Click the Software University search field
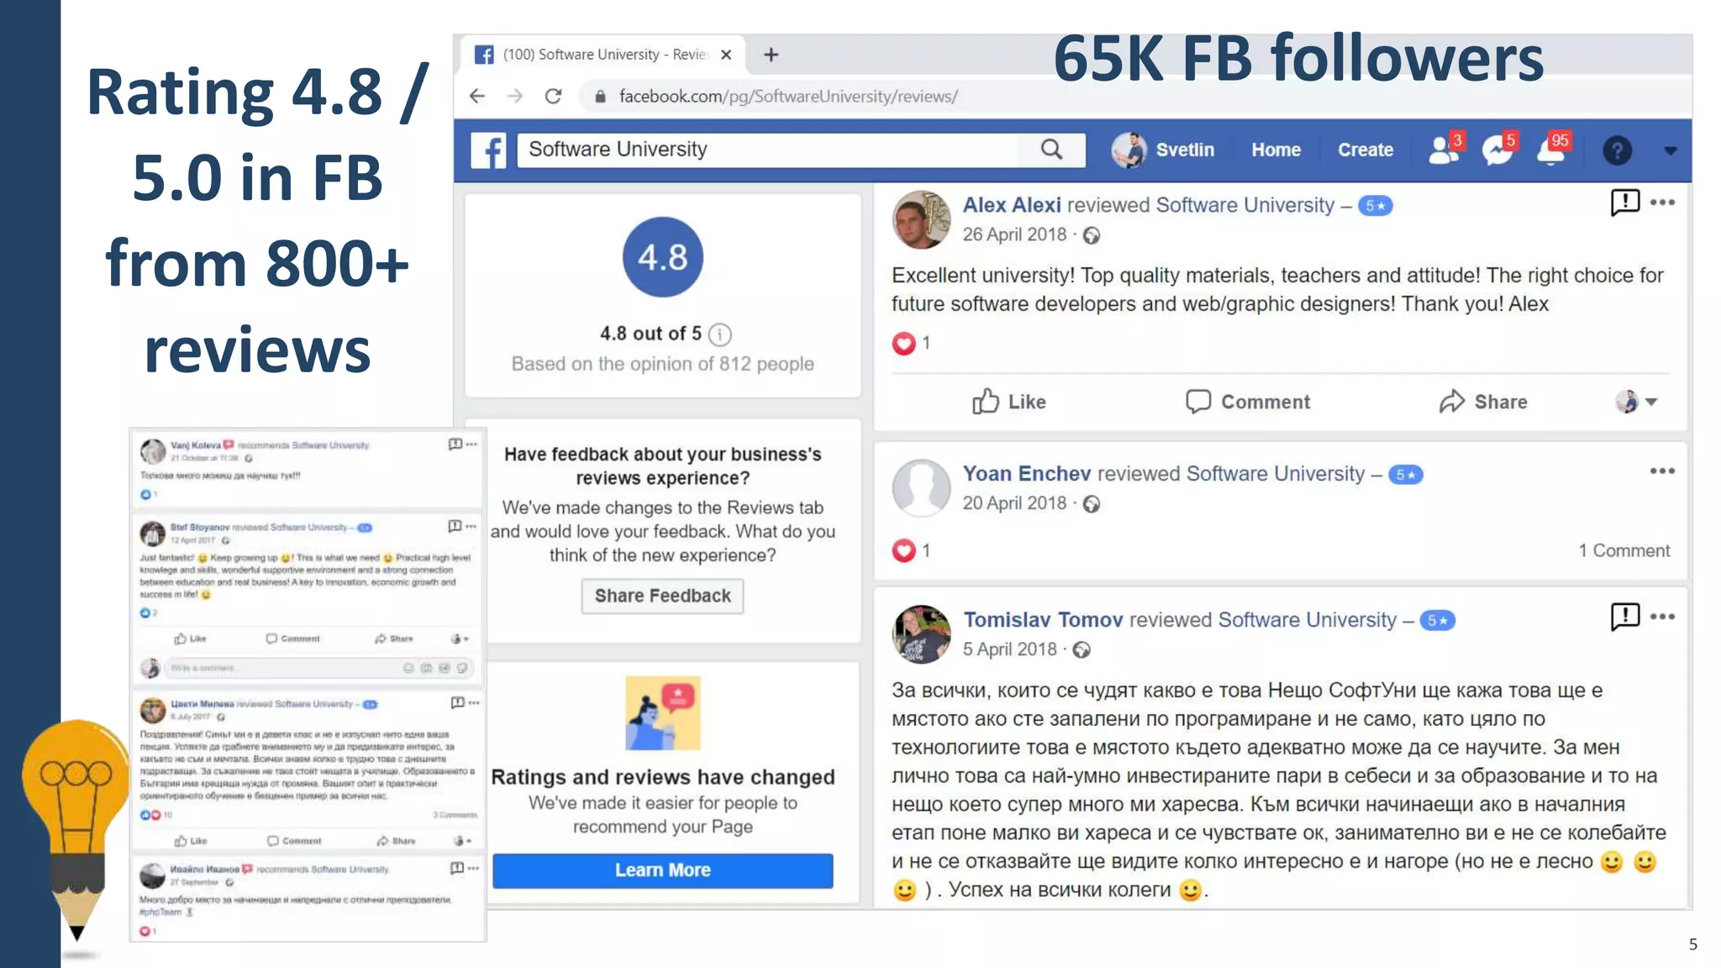This screenshot has height=968, width=1721. (767, 150)
